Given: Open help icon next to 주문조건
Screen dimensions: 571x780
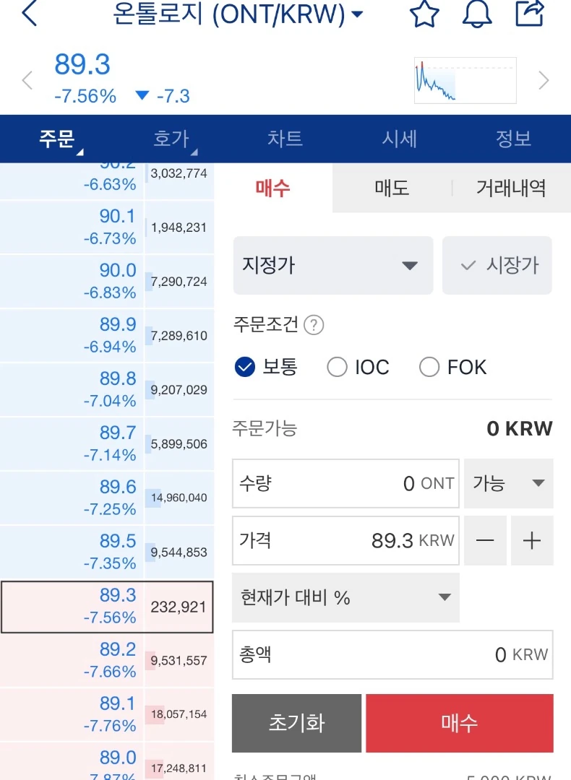Looking at the screenshot, I should [x=314, y=325].
